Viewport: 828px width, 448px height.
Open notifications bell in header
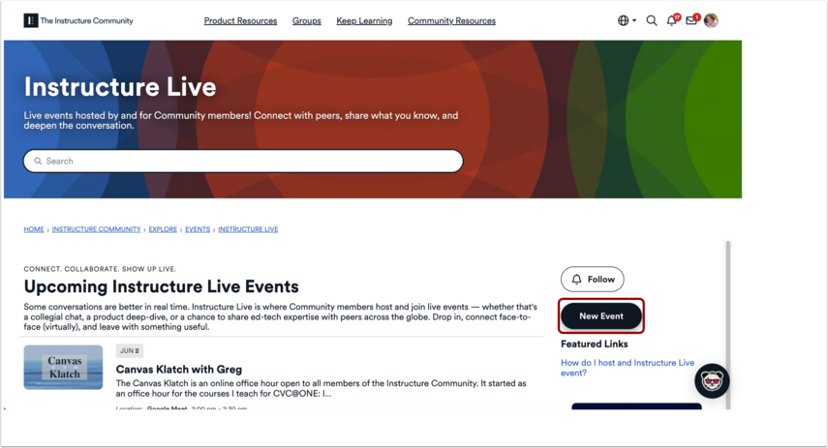pyautogui.click(x=672, y=20)
